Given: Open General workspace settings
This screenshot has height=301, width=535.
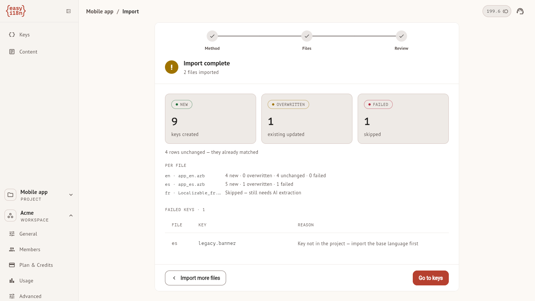Looking at the screenshot, I should click(39, 234).
